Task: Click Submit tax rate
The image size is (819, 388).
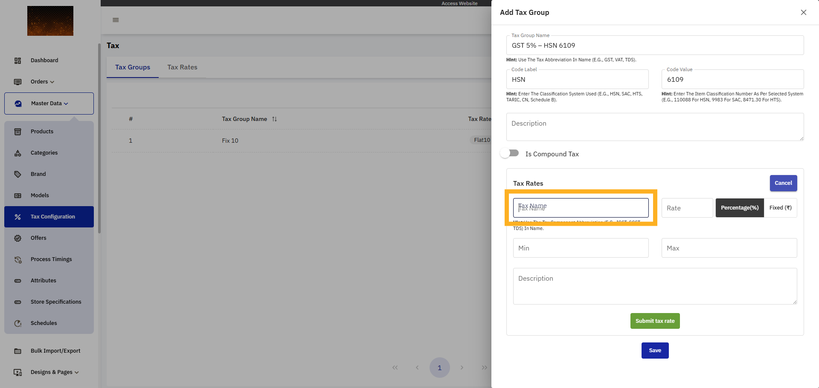Action: click(655, 321)
